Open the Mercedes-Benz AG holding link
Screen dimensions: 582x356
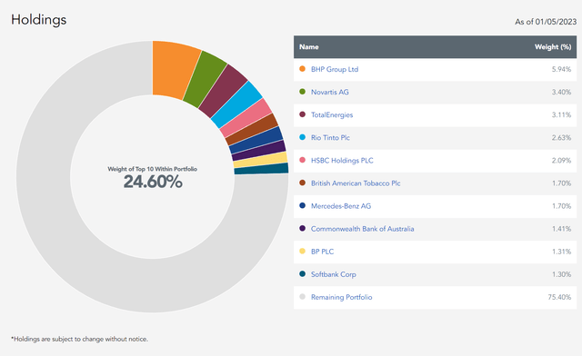click(x=341, y=206)
